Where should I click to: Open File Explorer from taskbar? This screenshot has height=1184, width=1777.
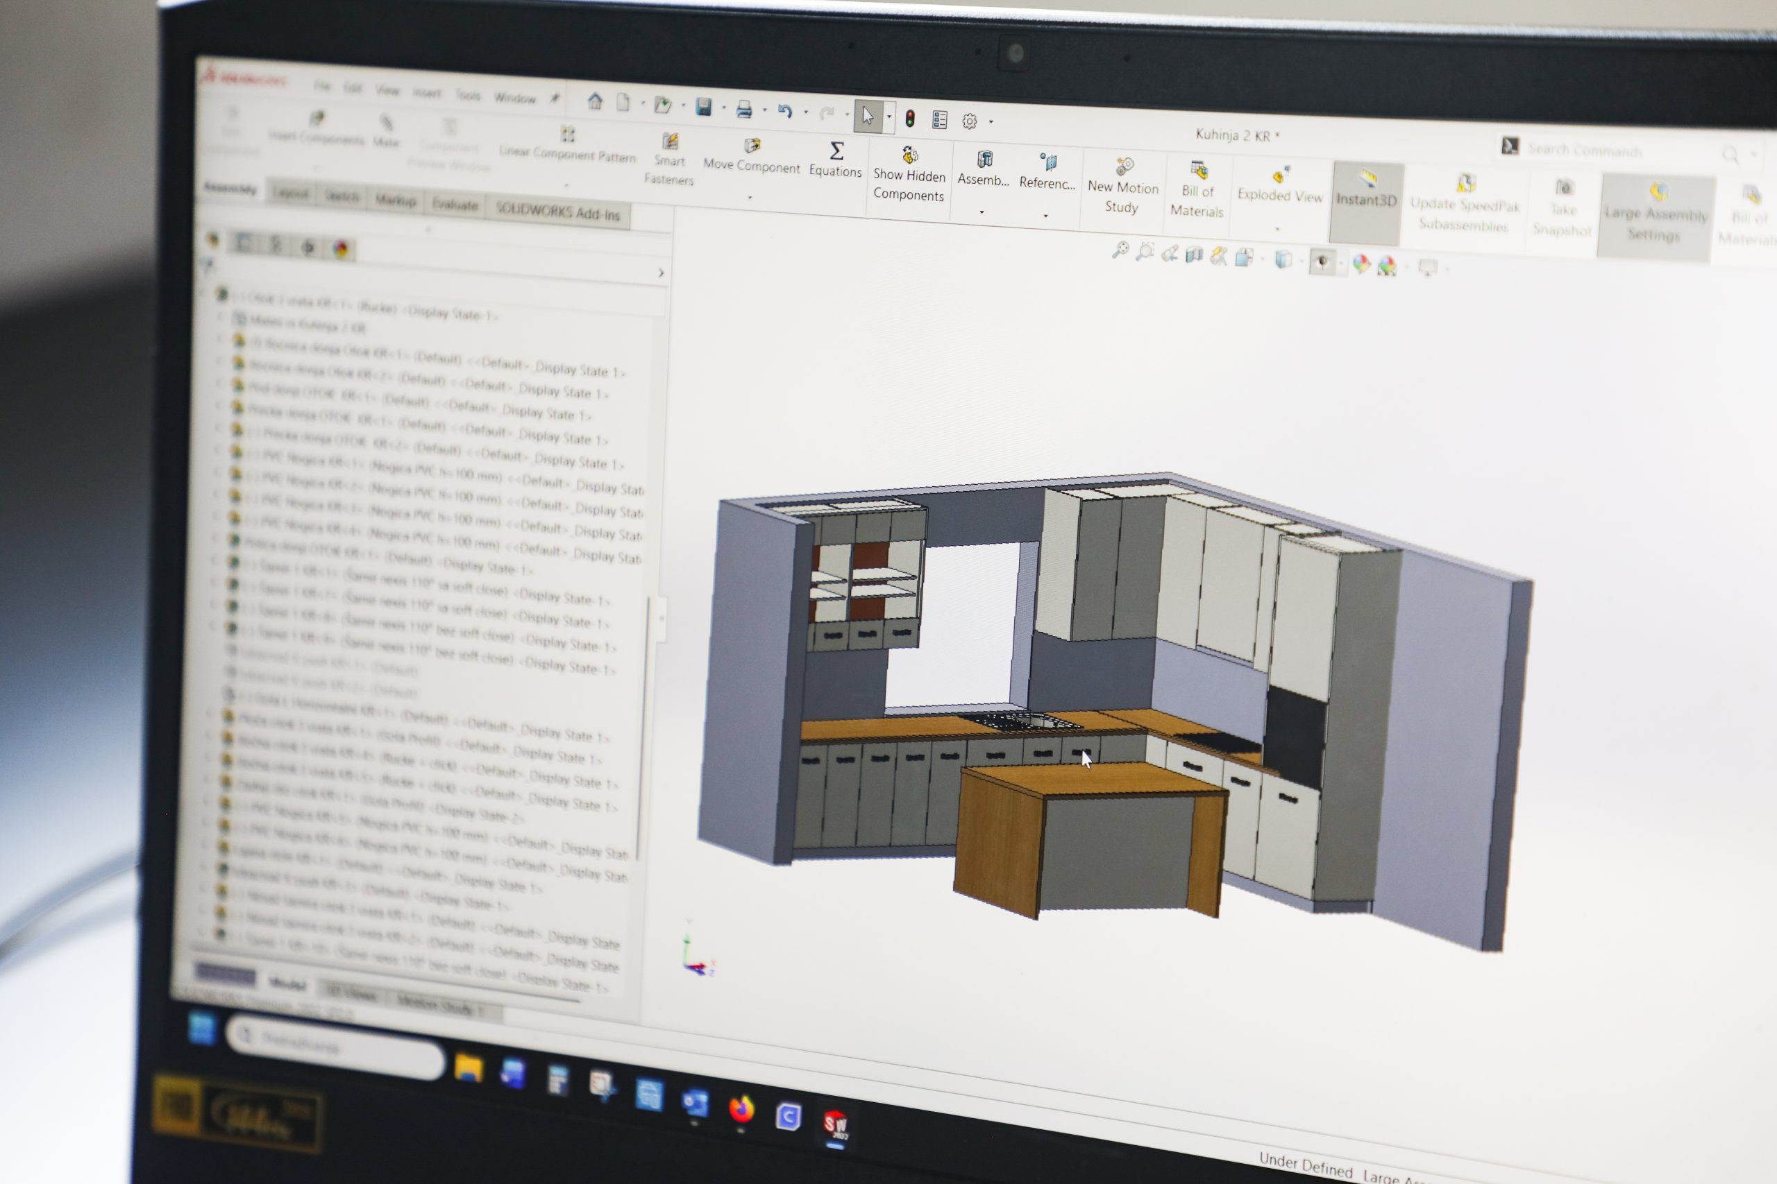tap(469, 1067)
